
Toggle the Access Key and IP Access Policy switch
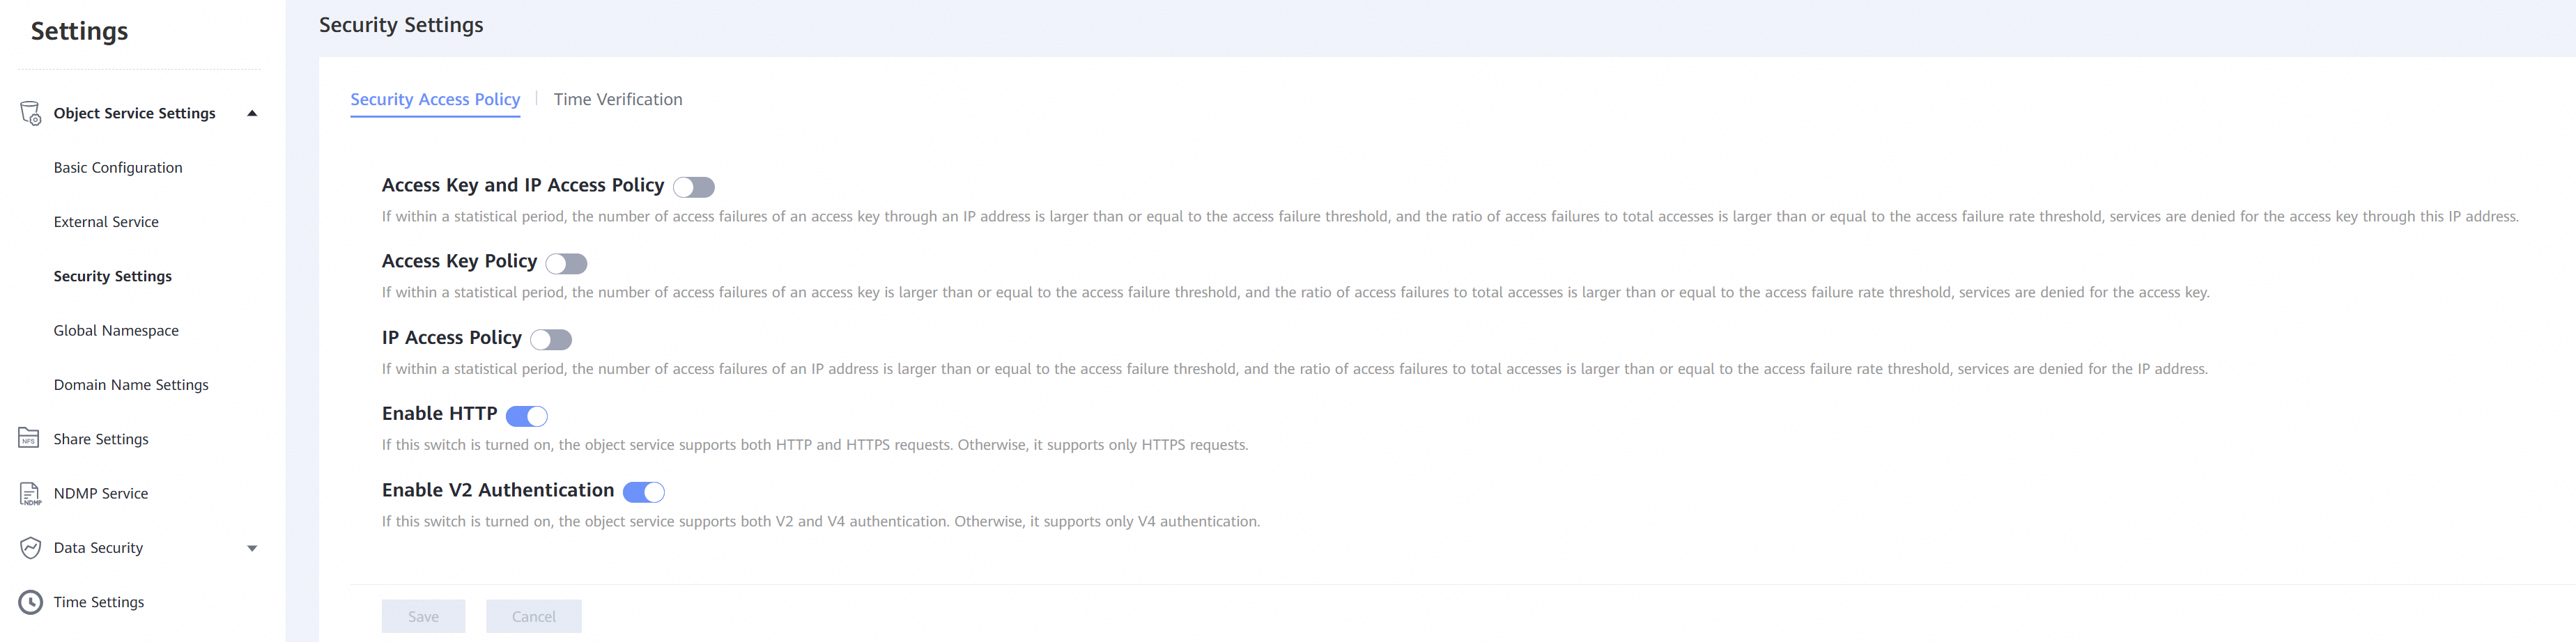point(694,187)
